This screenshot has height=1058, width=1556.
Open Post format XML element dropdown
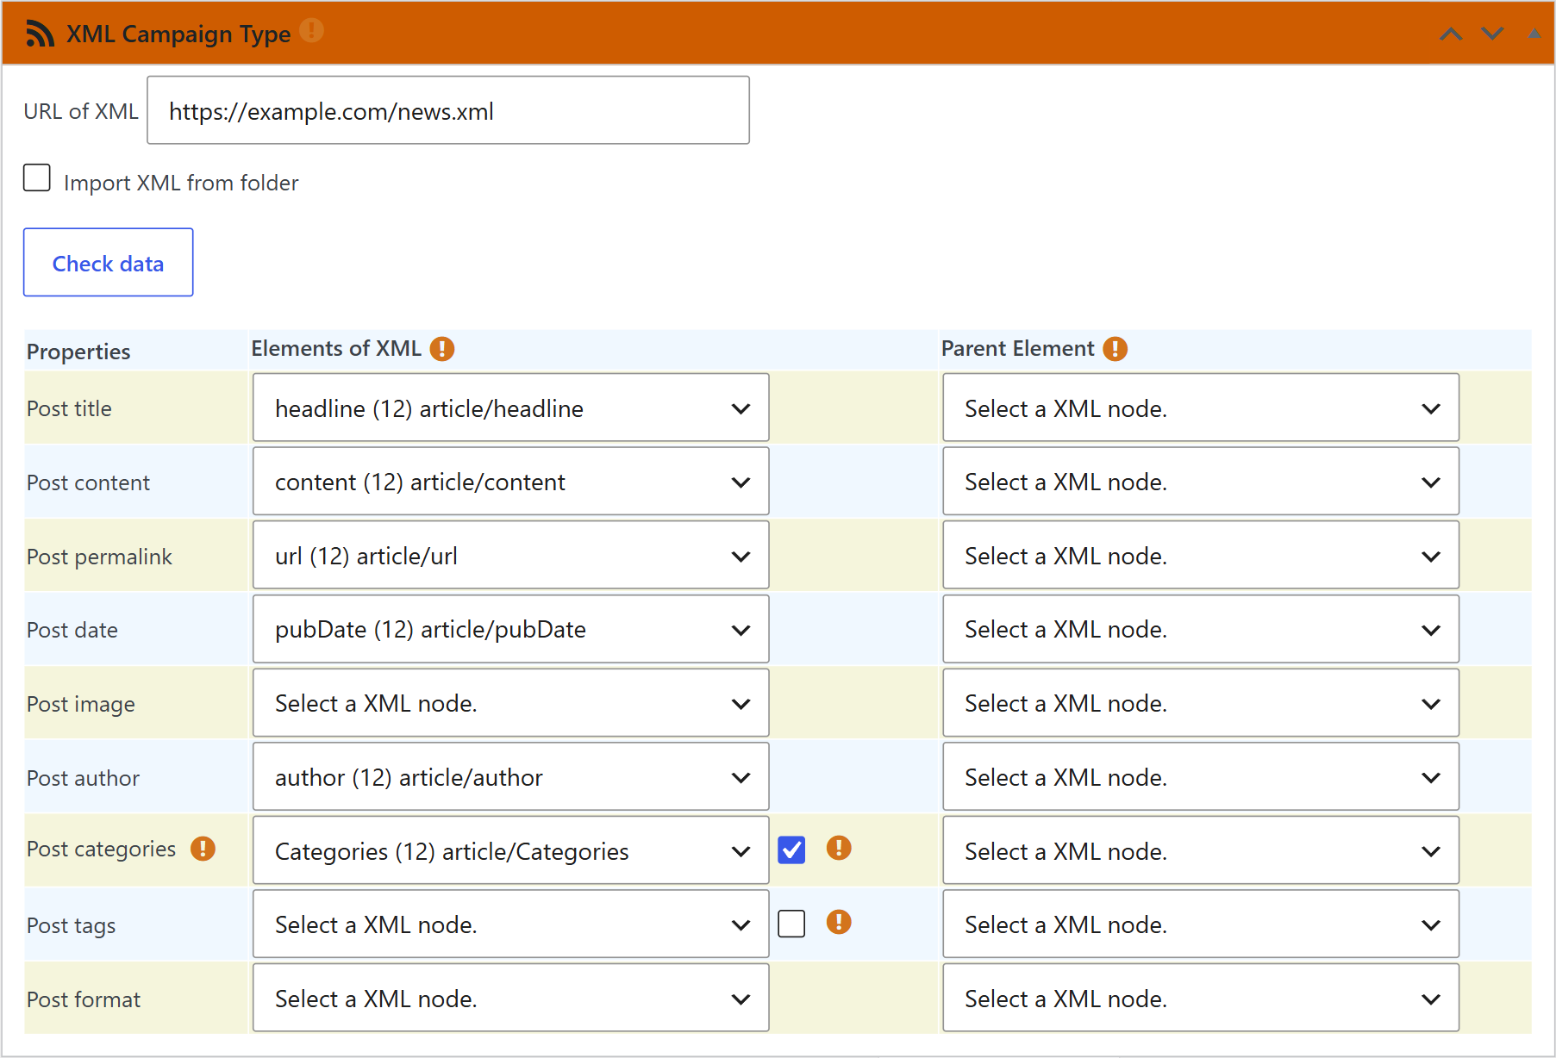(x=510, y=999)
